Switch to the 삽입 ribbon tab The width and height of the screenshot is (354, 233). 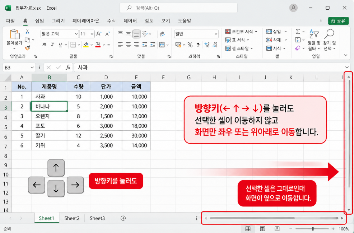coord(39,21)
